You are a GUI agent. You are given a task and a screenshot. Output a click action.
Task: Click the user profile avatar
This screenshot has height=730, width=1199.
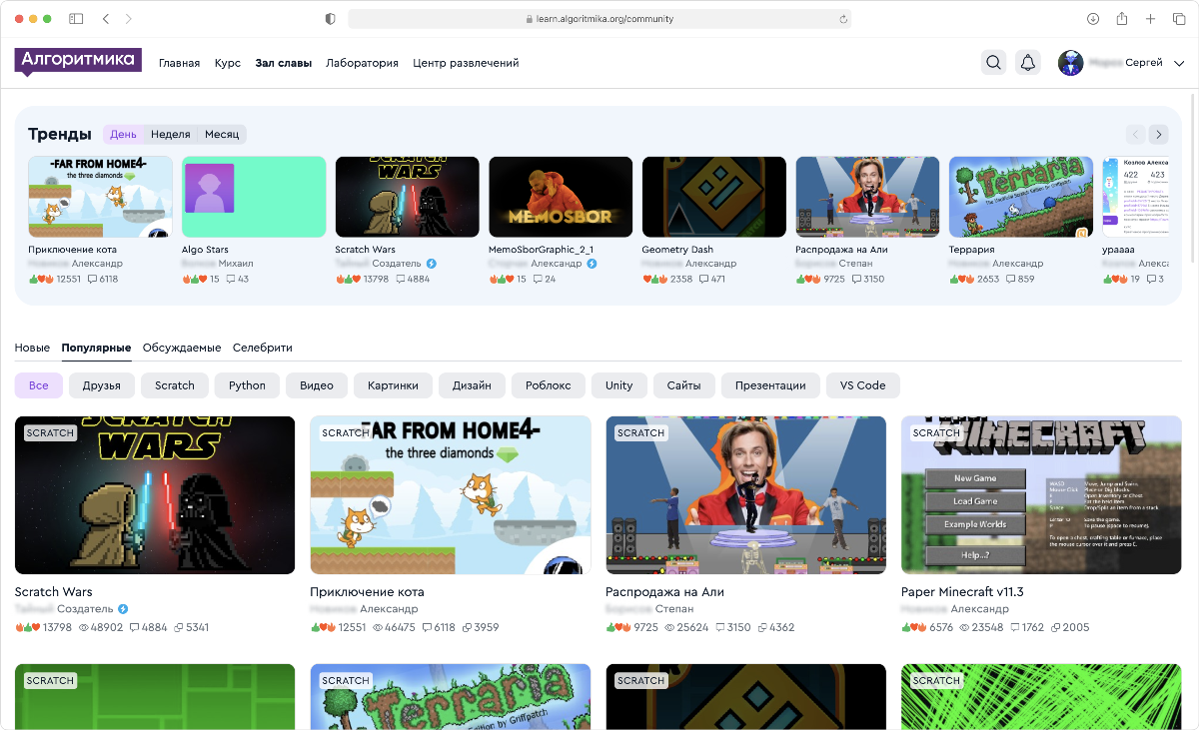click(1070, 63)
